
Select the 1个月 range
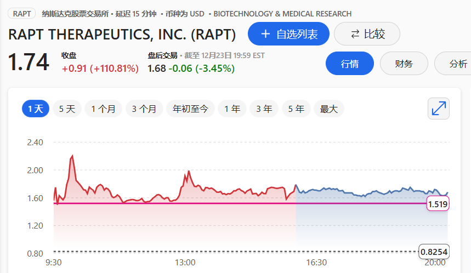click(103, 109)
